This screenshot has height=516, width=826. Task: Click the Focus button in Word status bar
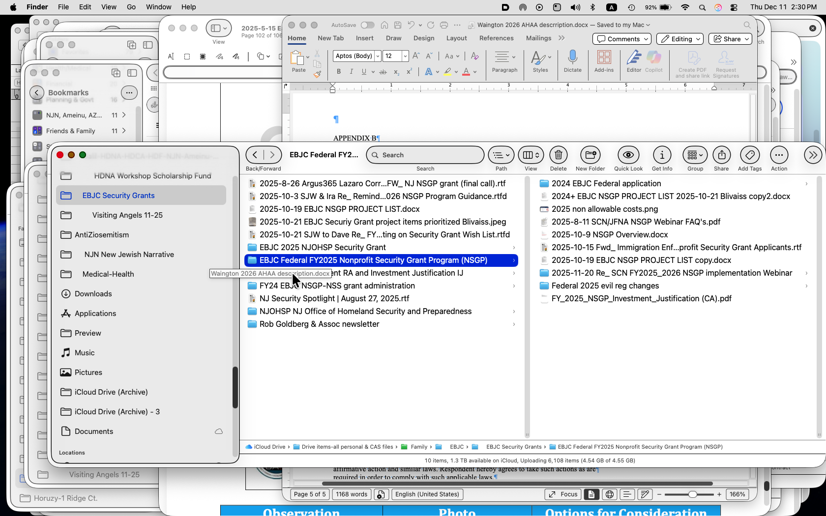(563, 494)
